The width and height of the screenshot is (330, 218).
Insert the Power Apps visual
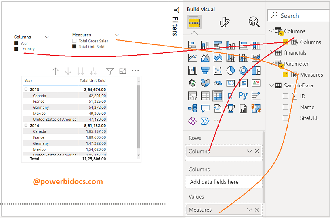tap(192, 121)
